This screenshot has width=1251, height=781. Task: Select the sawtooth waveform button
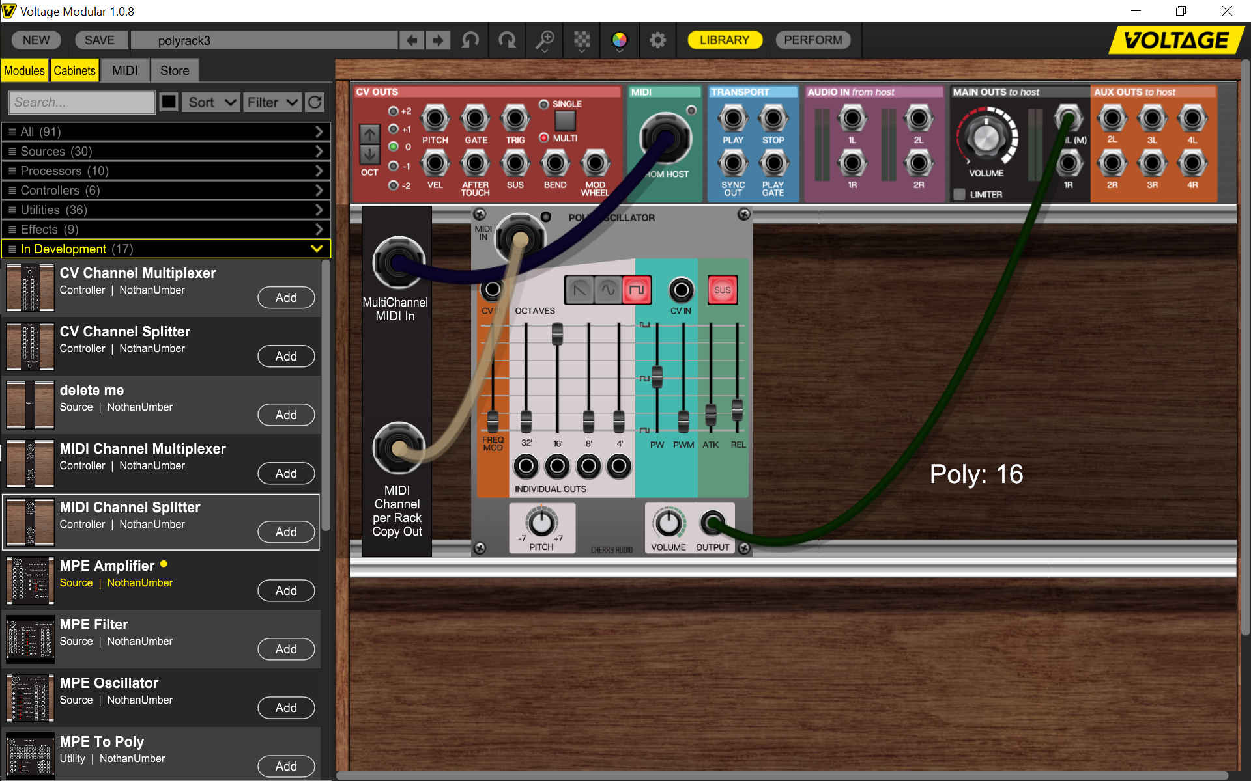(x=579, y=290)
